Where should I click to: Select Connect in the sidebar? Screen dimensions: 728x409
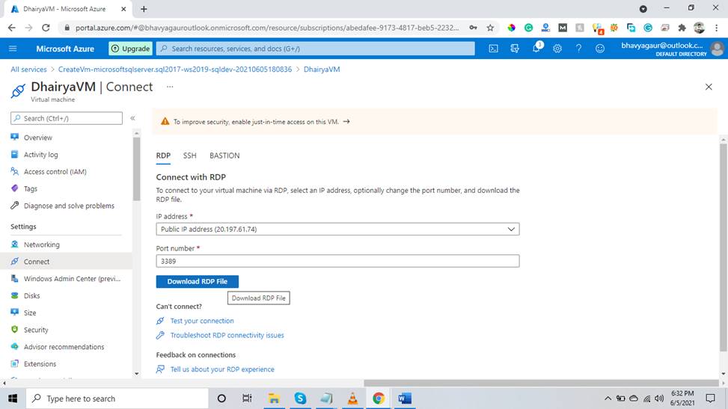(66, 262)
